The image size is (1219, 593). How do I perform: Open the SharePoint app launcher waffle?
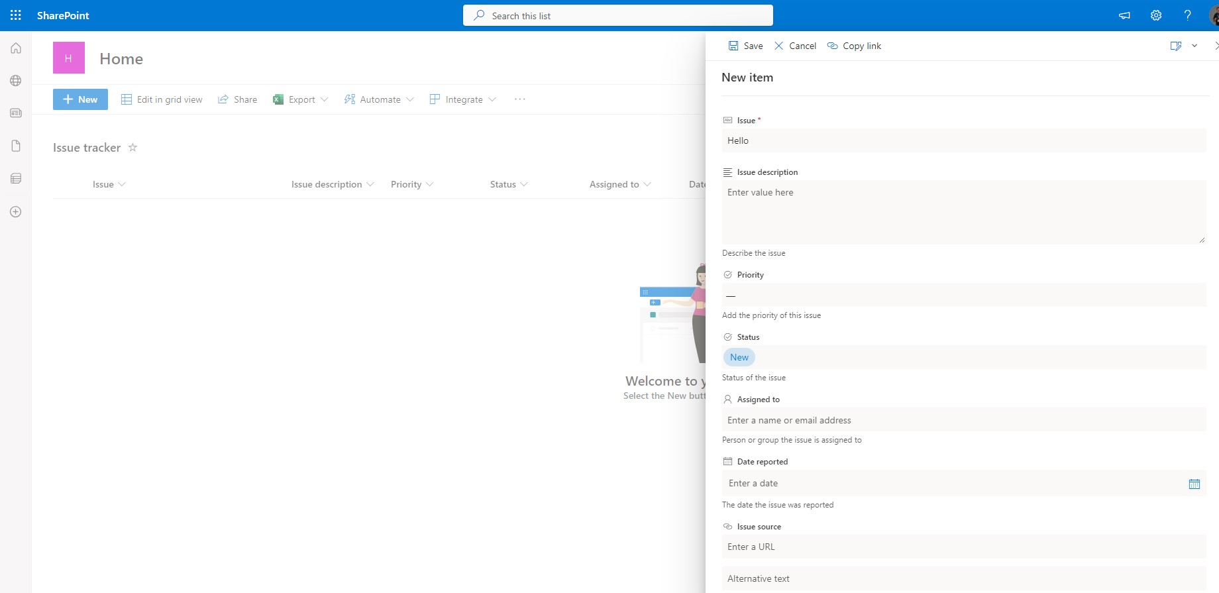[x=16, y=15]
